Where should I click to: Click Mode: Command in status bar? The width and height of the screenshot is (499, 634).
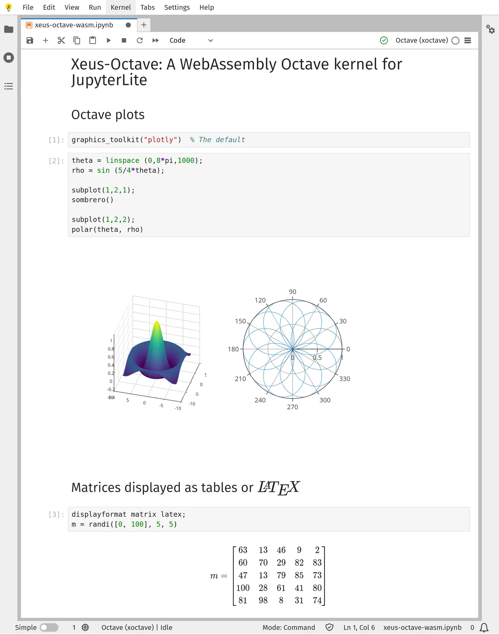pos(289,627)
